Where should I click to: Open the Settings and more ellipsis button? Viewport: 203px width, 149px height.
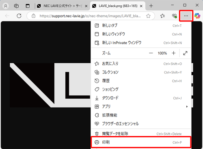(x=186, y=16)
